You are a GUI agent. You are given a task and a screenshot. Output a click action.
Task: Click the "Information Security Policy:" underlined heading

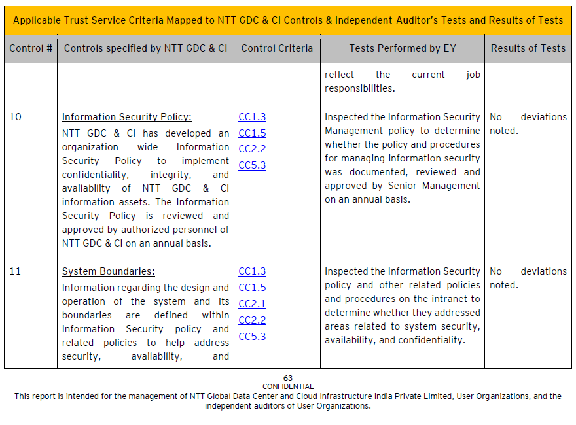pyautogui.click(x=126, y=118)
